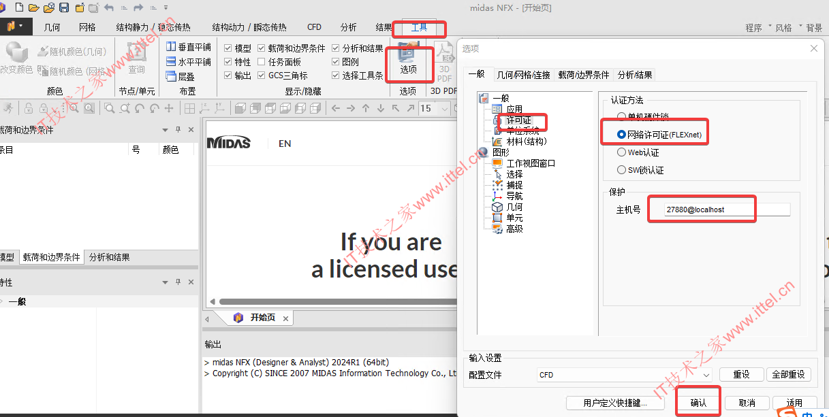Select the Web认证 radio button
This screenshot has height=417, width=829.
coord(621,152)
